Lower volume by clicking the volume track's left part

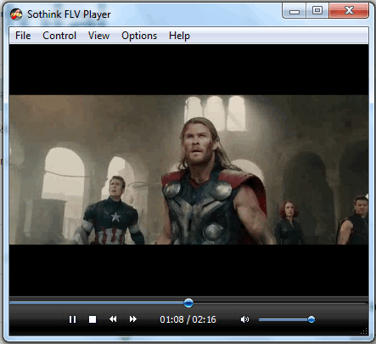272,319
